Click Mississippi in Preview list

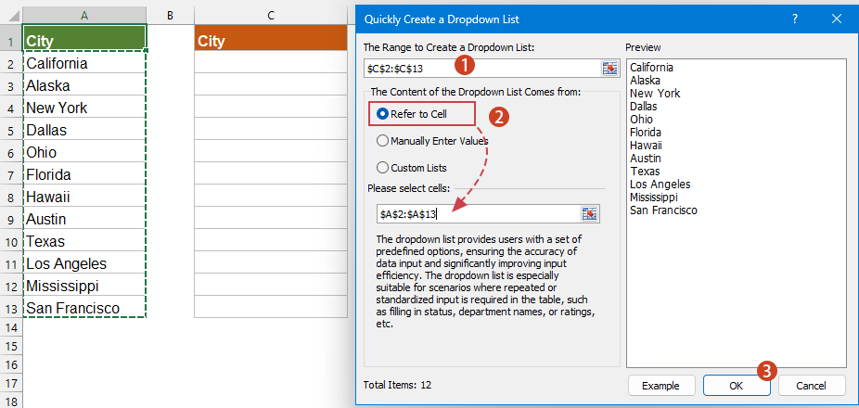pos(654,198)
